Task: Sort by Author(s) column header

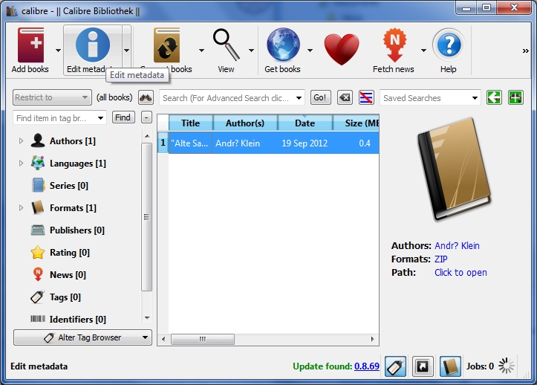Action: pos(245,123)
